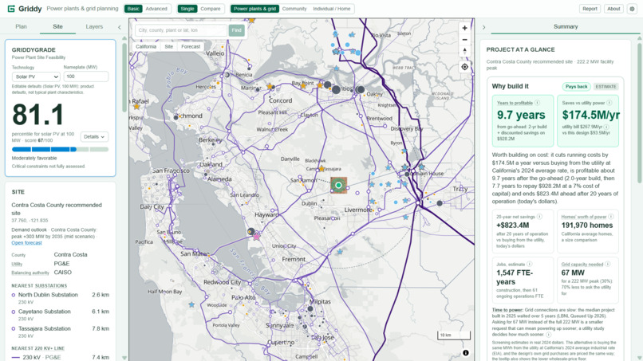This screenshot has width=643, height=361.
Task: Click the Find button
Action: [237, 30]
